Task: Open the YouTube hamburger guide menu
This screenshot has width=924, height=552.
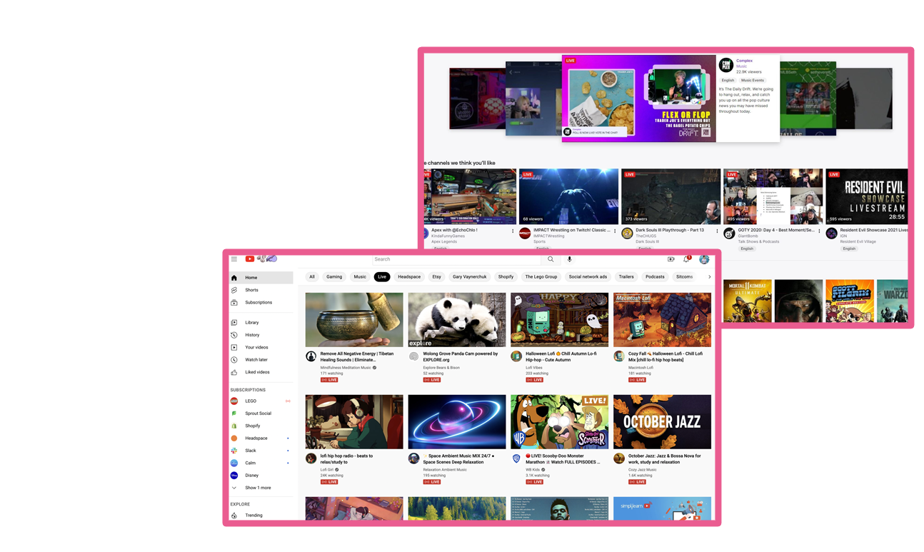Action: click(x=234, y=259)
